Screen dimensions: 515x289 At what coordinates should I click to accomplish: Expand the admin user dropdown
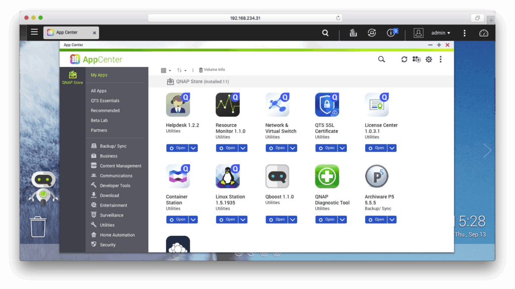(441, 33)
